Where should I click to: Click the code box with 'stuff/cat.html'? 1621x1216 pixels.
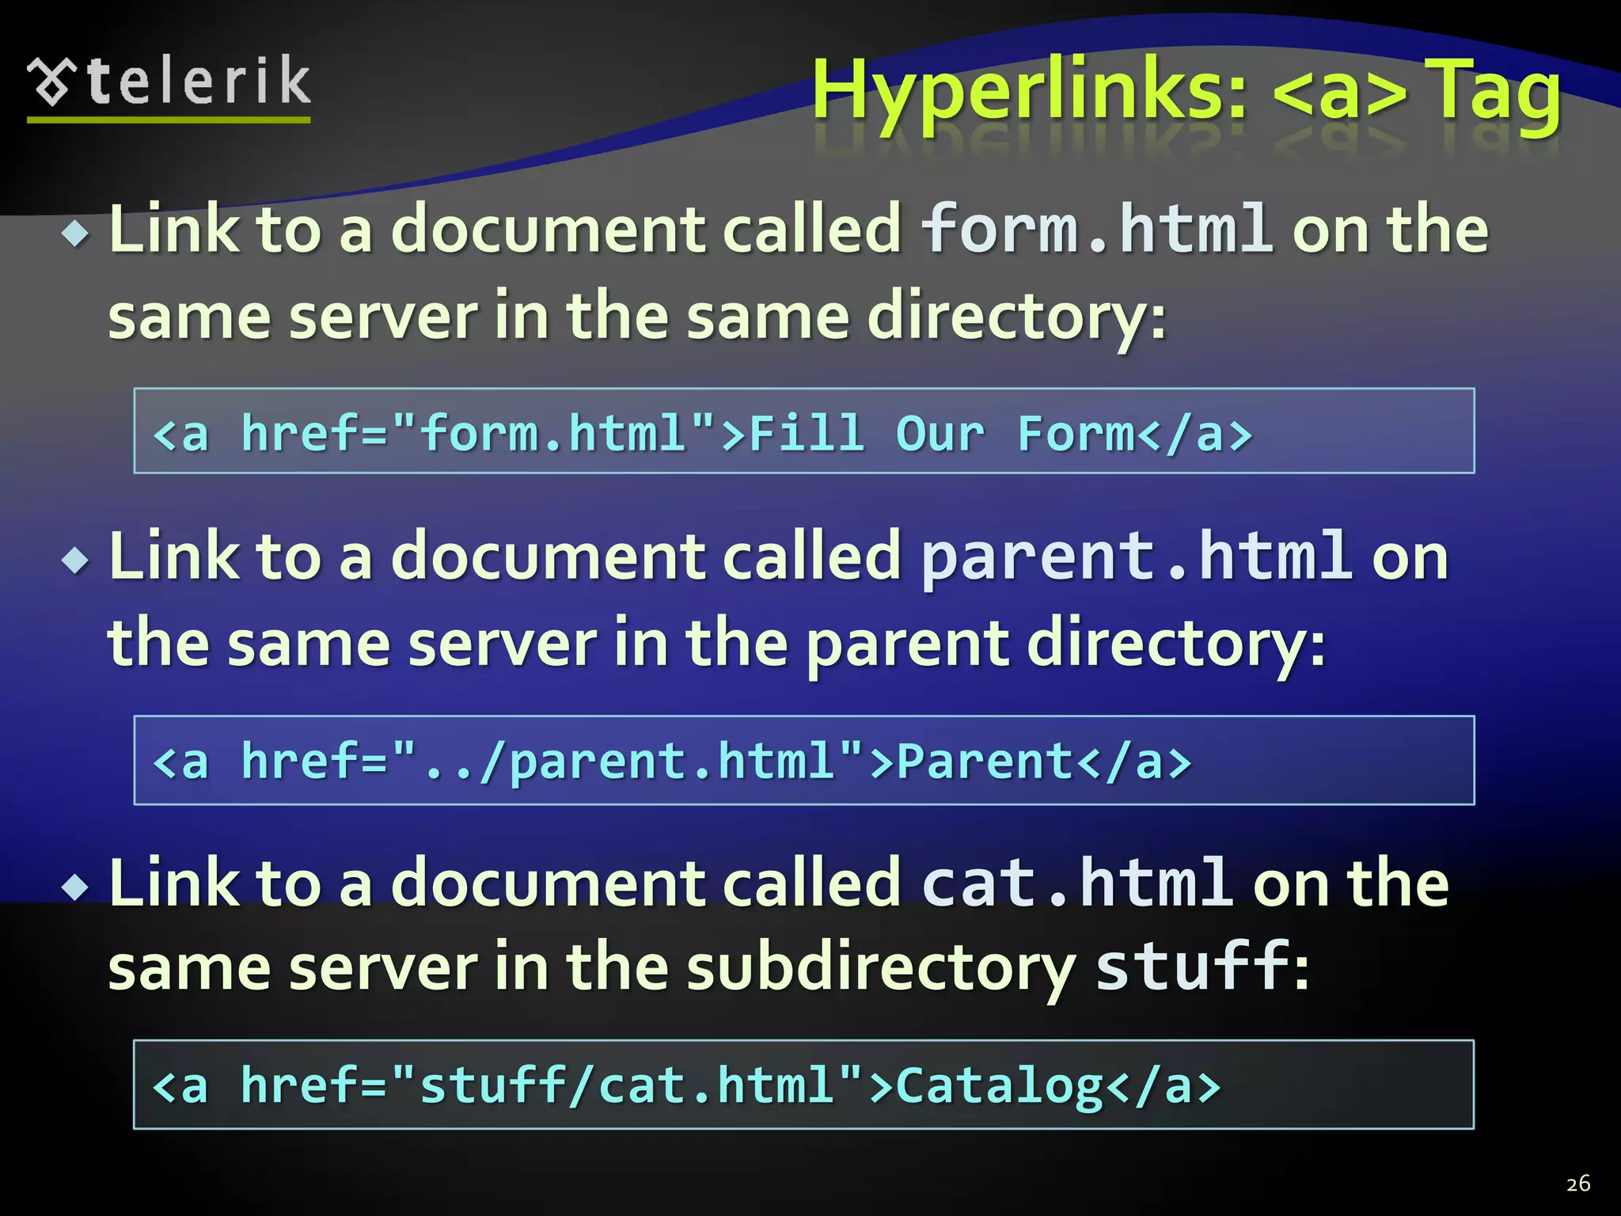(x=803, y=1085)
